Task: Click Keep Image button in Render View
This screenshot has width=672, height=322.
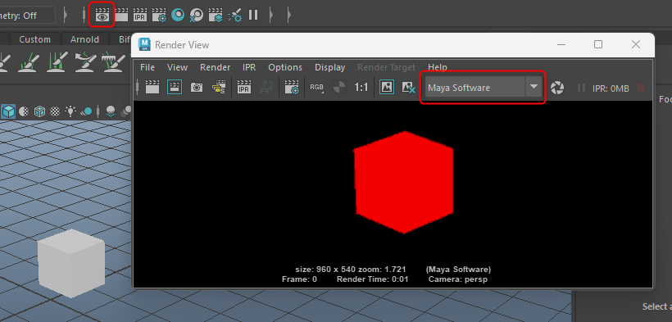Action: coord(387,87)
